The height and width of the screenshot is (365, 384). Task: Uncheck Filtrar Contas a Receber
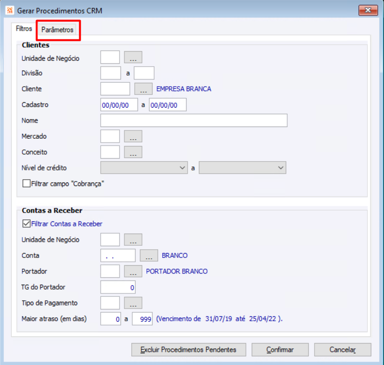(x=26, y=223)
